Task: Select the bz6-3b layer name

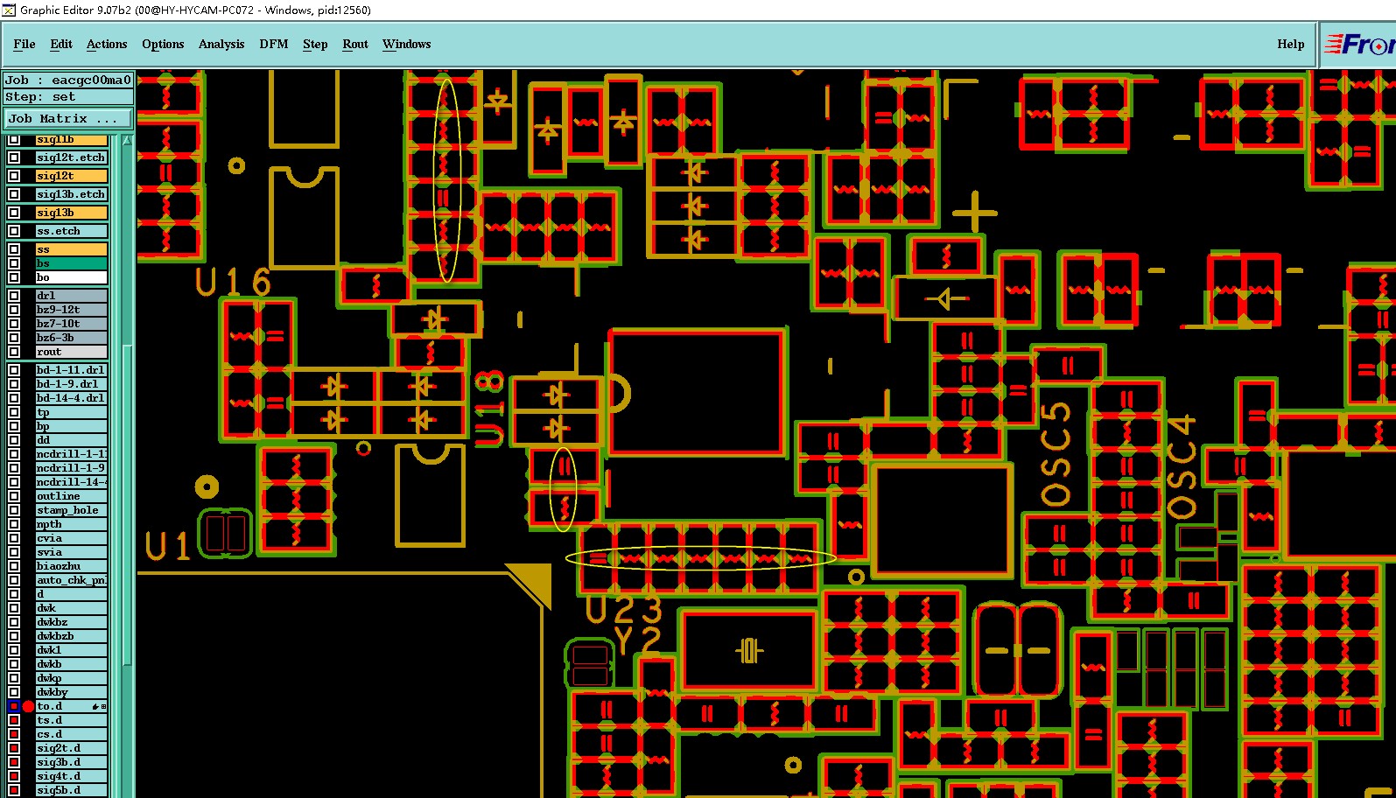Action: click(71, 338)
